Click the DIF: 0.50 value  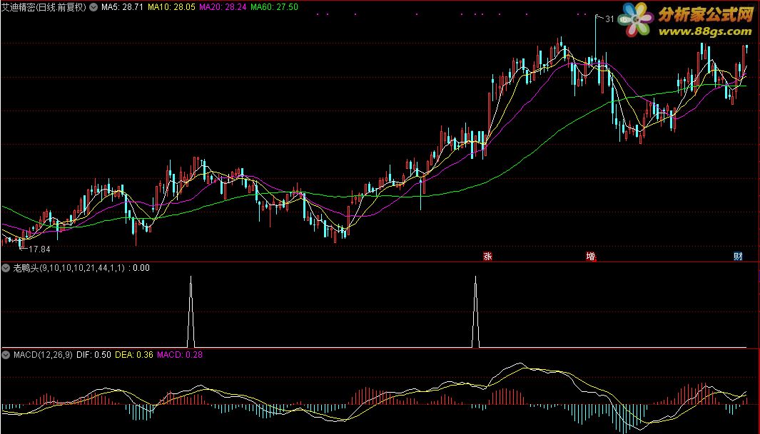point(93,355)
